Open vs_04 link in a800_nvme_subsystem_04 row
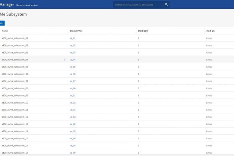 click(x=73, y=60)
